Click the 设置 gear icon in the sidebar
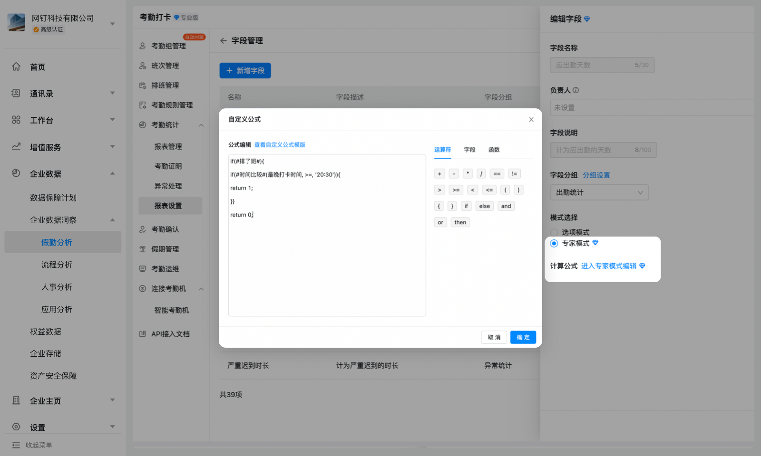Viewport: 761px width, 456px height. [x=16, y=427]
